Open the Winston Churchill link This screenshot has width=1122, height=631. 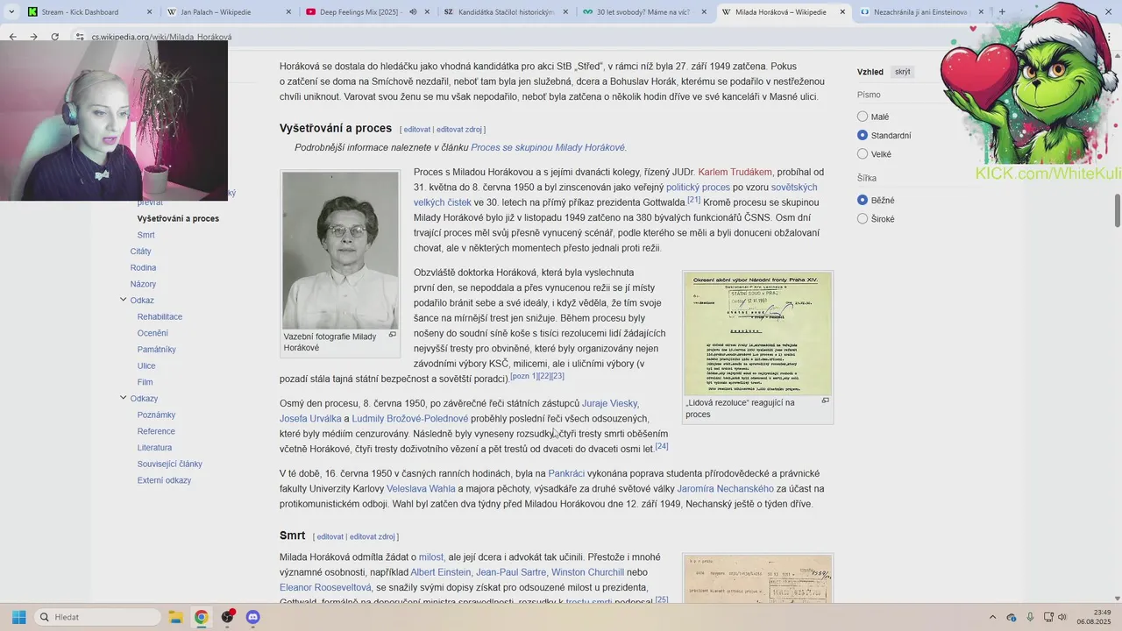(587, 572)
